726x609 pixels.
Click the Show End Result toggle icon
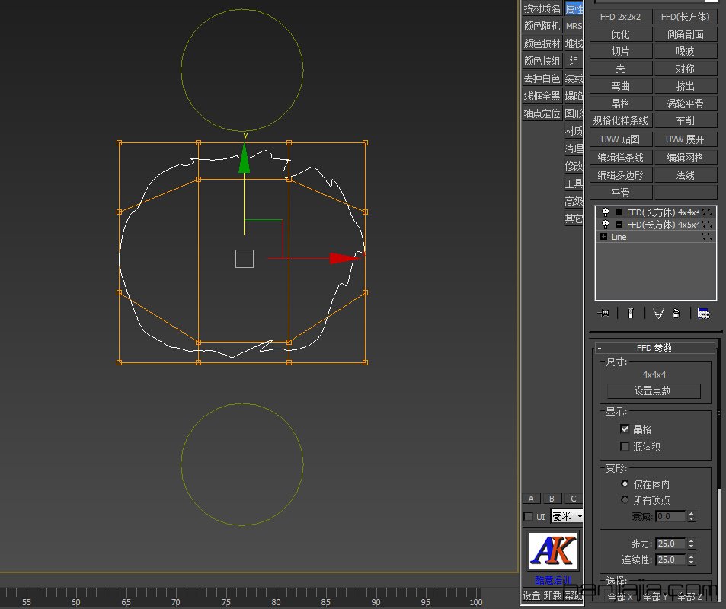(x=630, y=313)
